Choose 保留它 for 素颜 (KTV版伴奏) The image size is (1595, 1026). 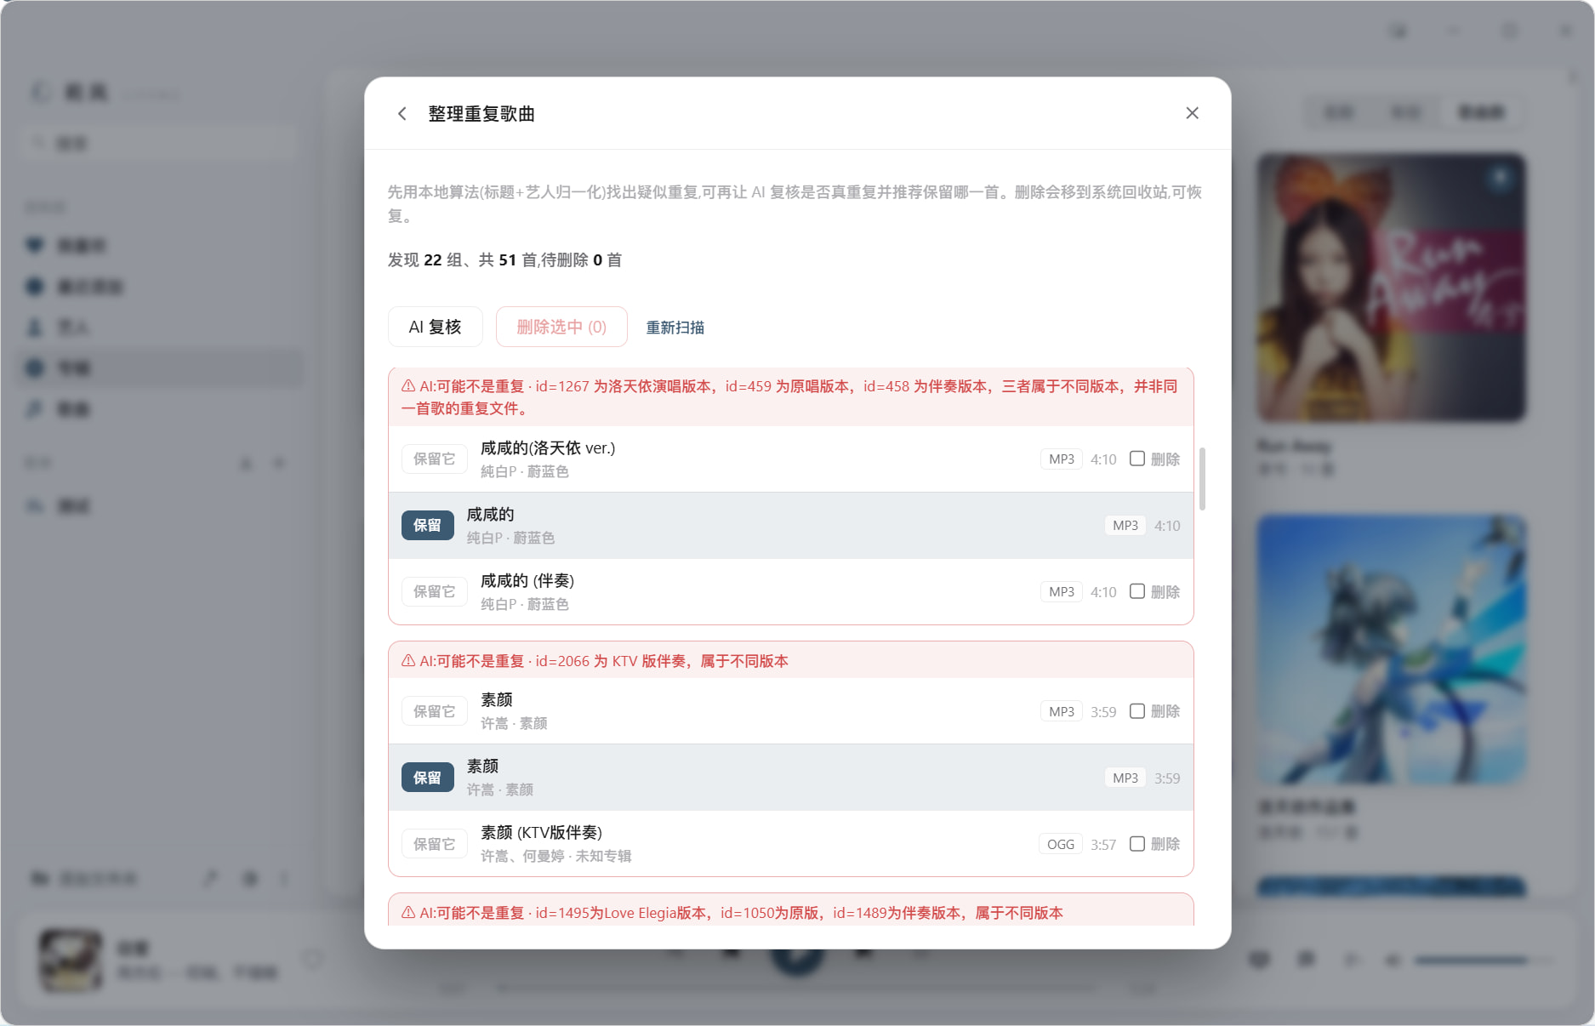click(434, 845)
